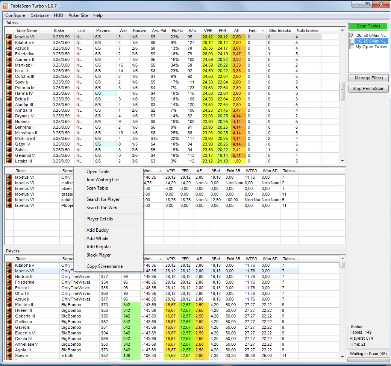Click the icon beside Celuta IV player row
Image resolution: width=391 pixels, height=366 pixels.
(9, 339)
